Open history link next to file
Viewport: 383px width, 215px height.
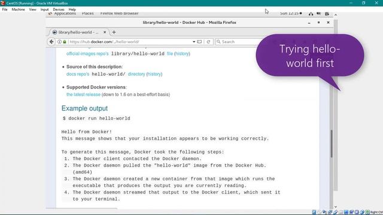tap(182, 54)
